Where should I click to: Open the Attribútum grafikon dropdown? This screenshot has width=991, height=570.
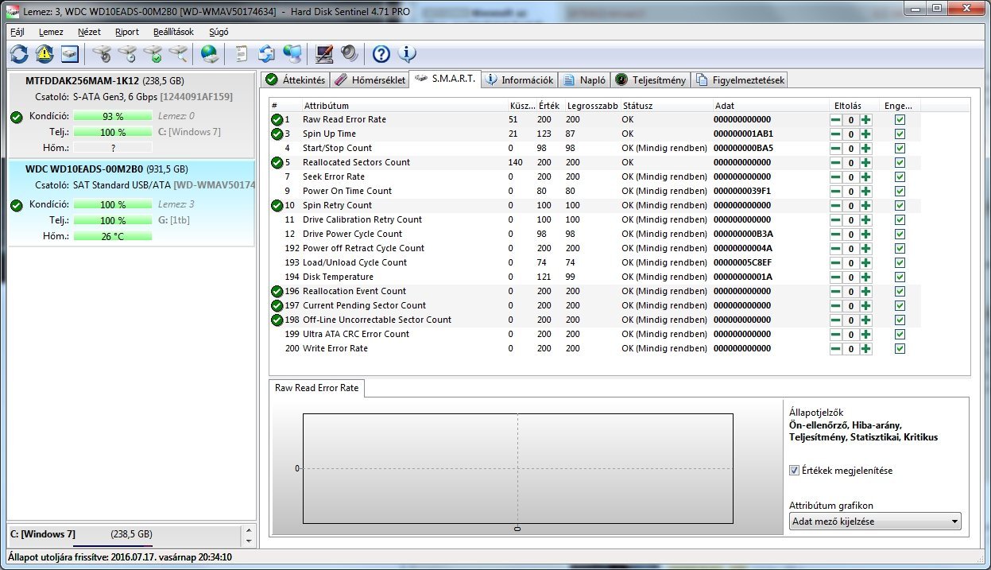click(x=875, y=522)
